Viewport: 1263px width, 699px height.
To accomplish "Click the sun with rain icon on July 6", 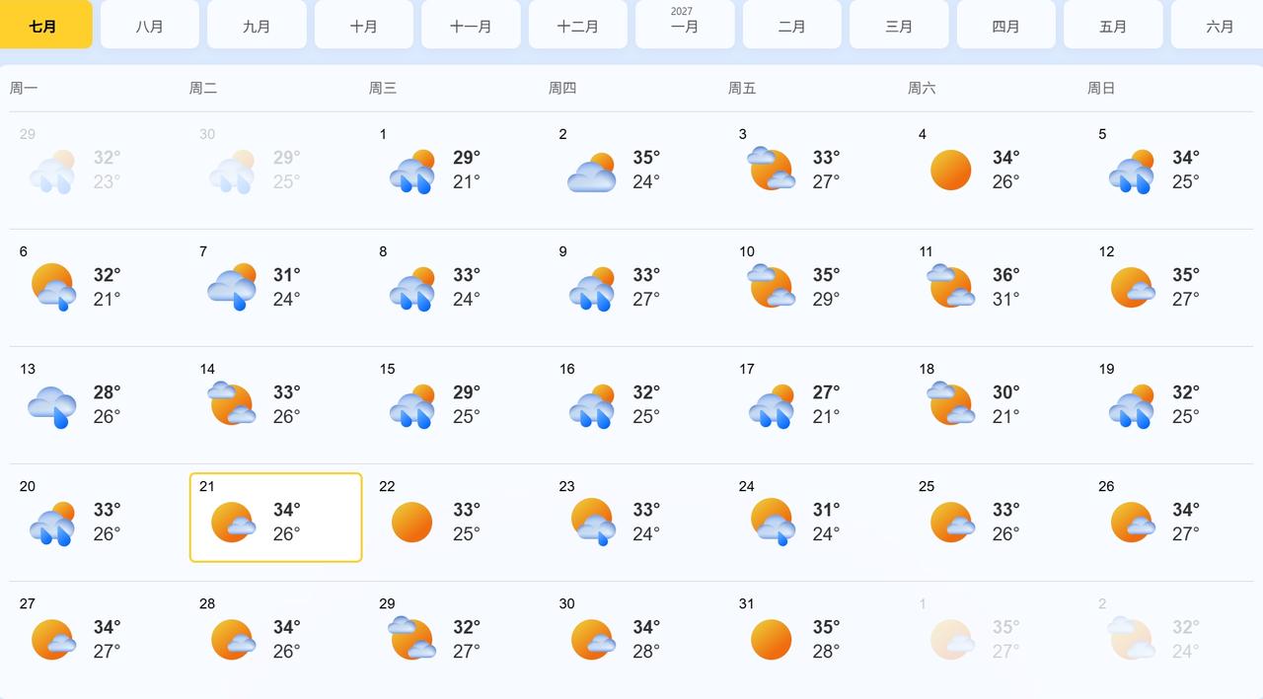I will [x=53, y=287].
